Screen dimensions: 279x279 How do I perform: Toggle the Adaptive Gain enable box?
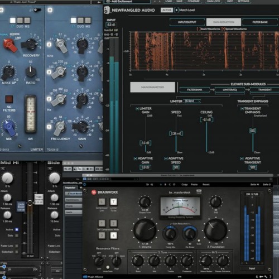pyautogui.click(x=136, y=158)
